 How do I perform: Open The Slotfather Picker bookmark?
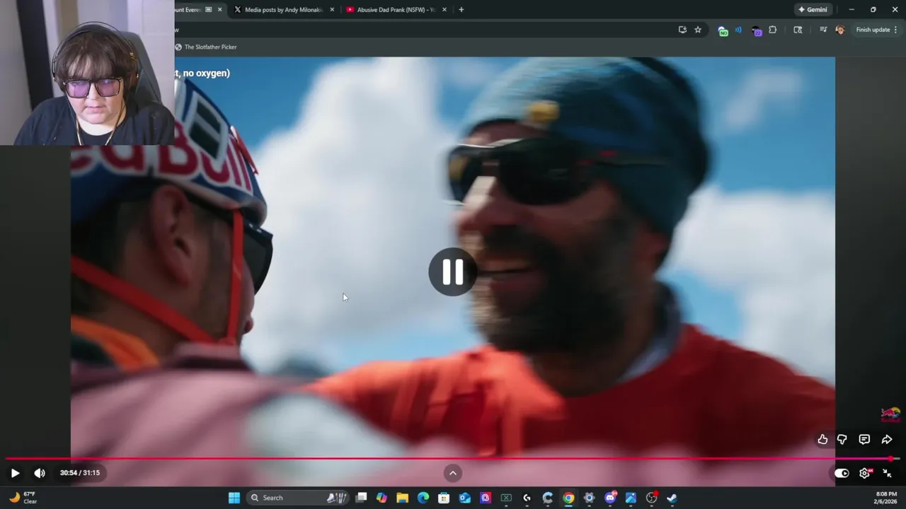206,47
